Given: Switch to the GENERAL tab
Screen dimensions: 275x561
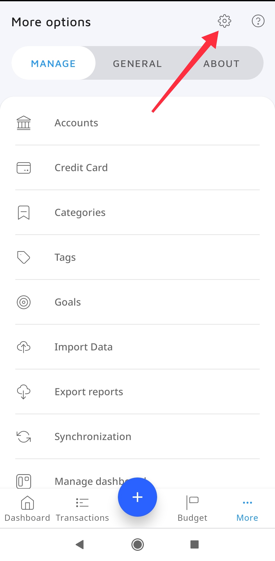Looking at the screenshot, I should point(137,63).
